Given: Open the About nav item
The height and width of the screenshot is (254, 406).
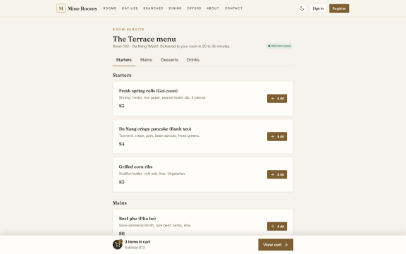Looking at the screenshot, I should (x=213, y=8).
